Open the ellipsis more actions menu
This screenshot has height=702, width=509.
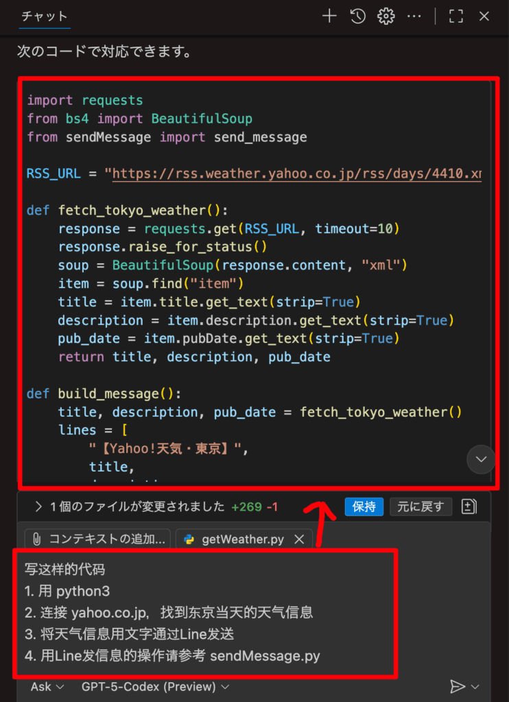(414, 16)
